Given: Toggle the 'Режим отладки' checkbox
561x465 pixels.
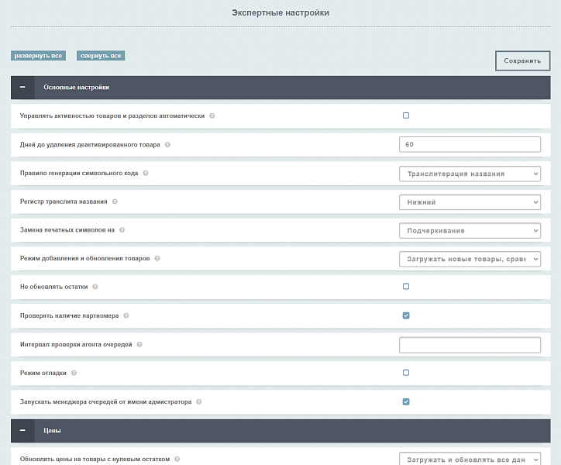Looking at the screenshot, I should click(x=406, y=373).
